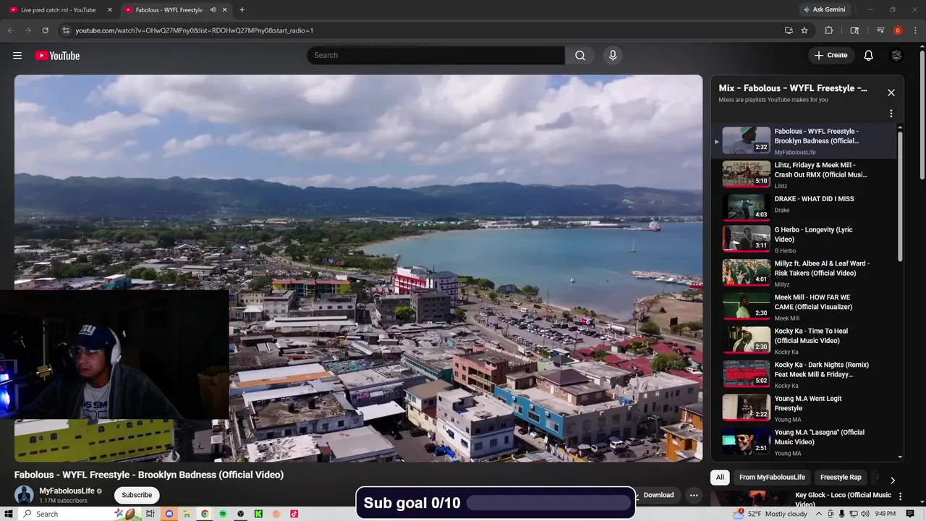
Task: Click the site info icon in address bar
Action: [x=66, y=30]
